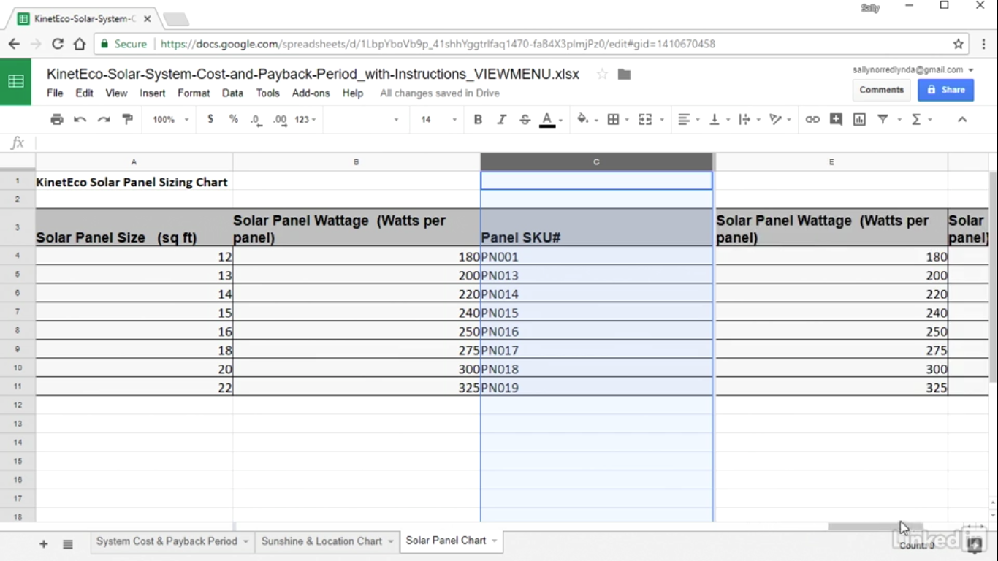Open System Cost & Payback tab dropdown arrow
998x561 pixels.
246,541
